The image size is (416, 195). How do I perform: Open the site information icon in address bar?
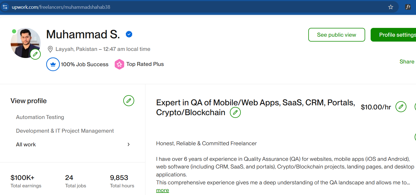click(5, 7)
